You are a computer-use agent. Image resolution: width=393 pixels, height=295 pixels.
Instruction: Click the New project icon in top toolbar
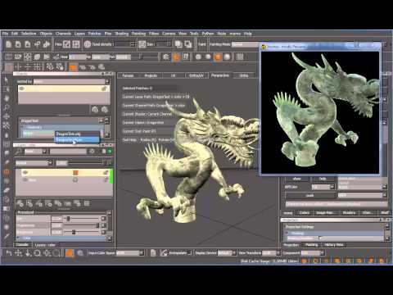8,44
